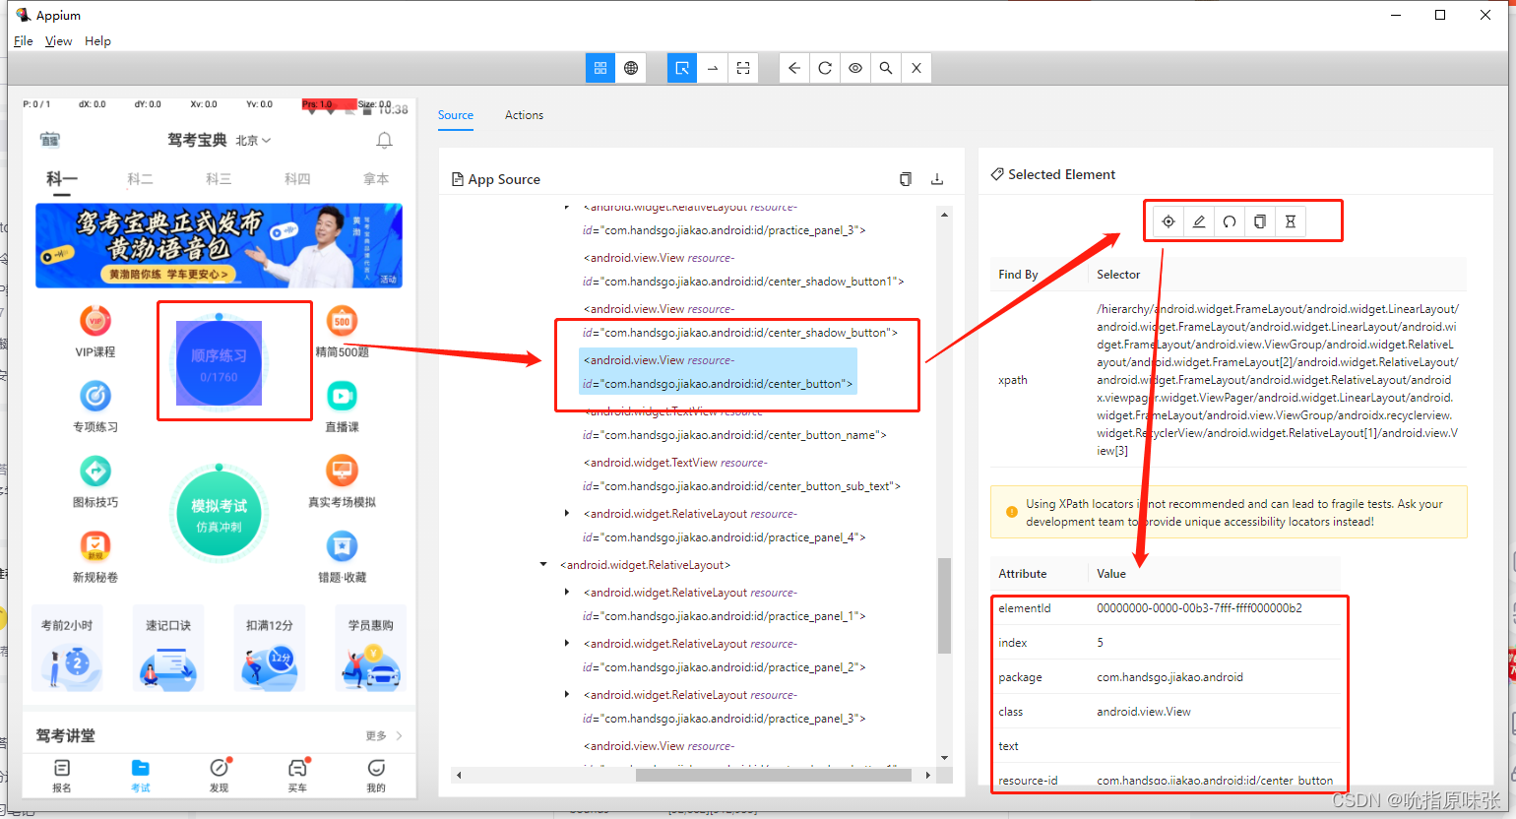The height and width of the screenshot is (819, 1516).
Task: Open Help menu
Action: point(97,41)
